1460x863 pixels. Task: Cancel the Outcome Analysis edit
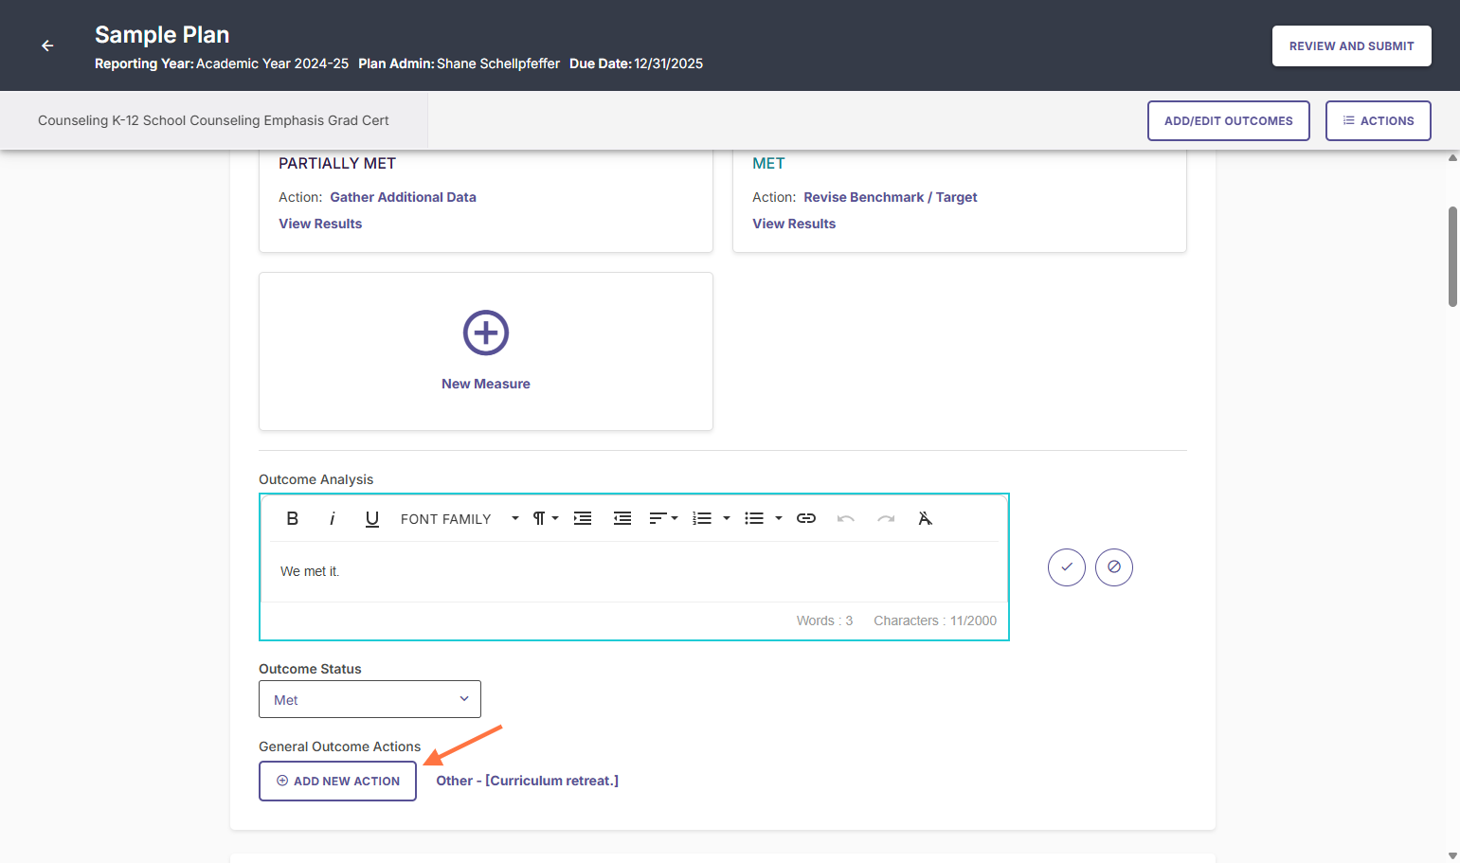[1114, 567]
